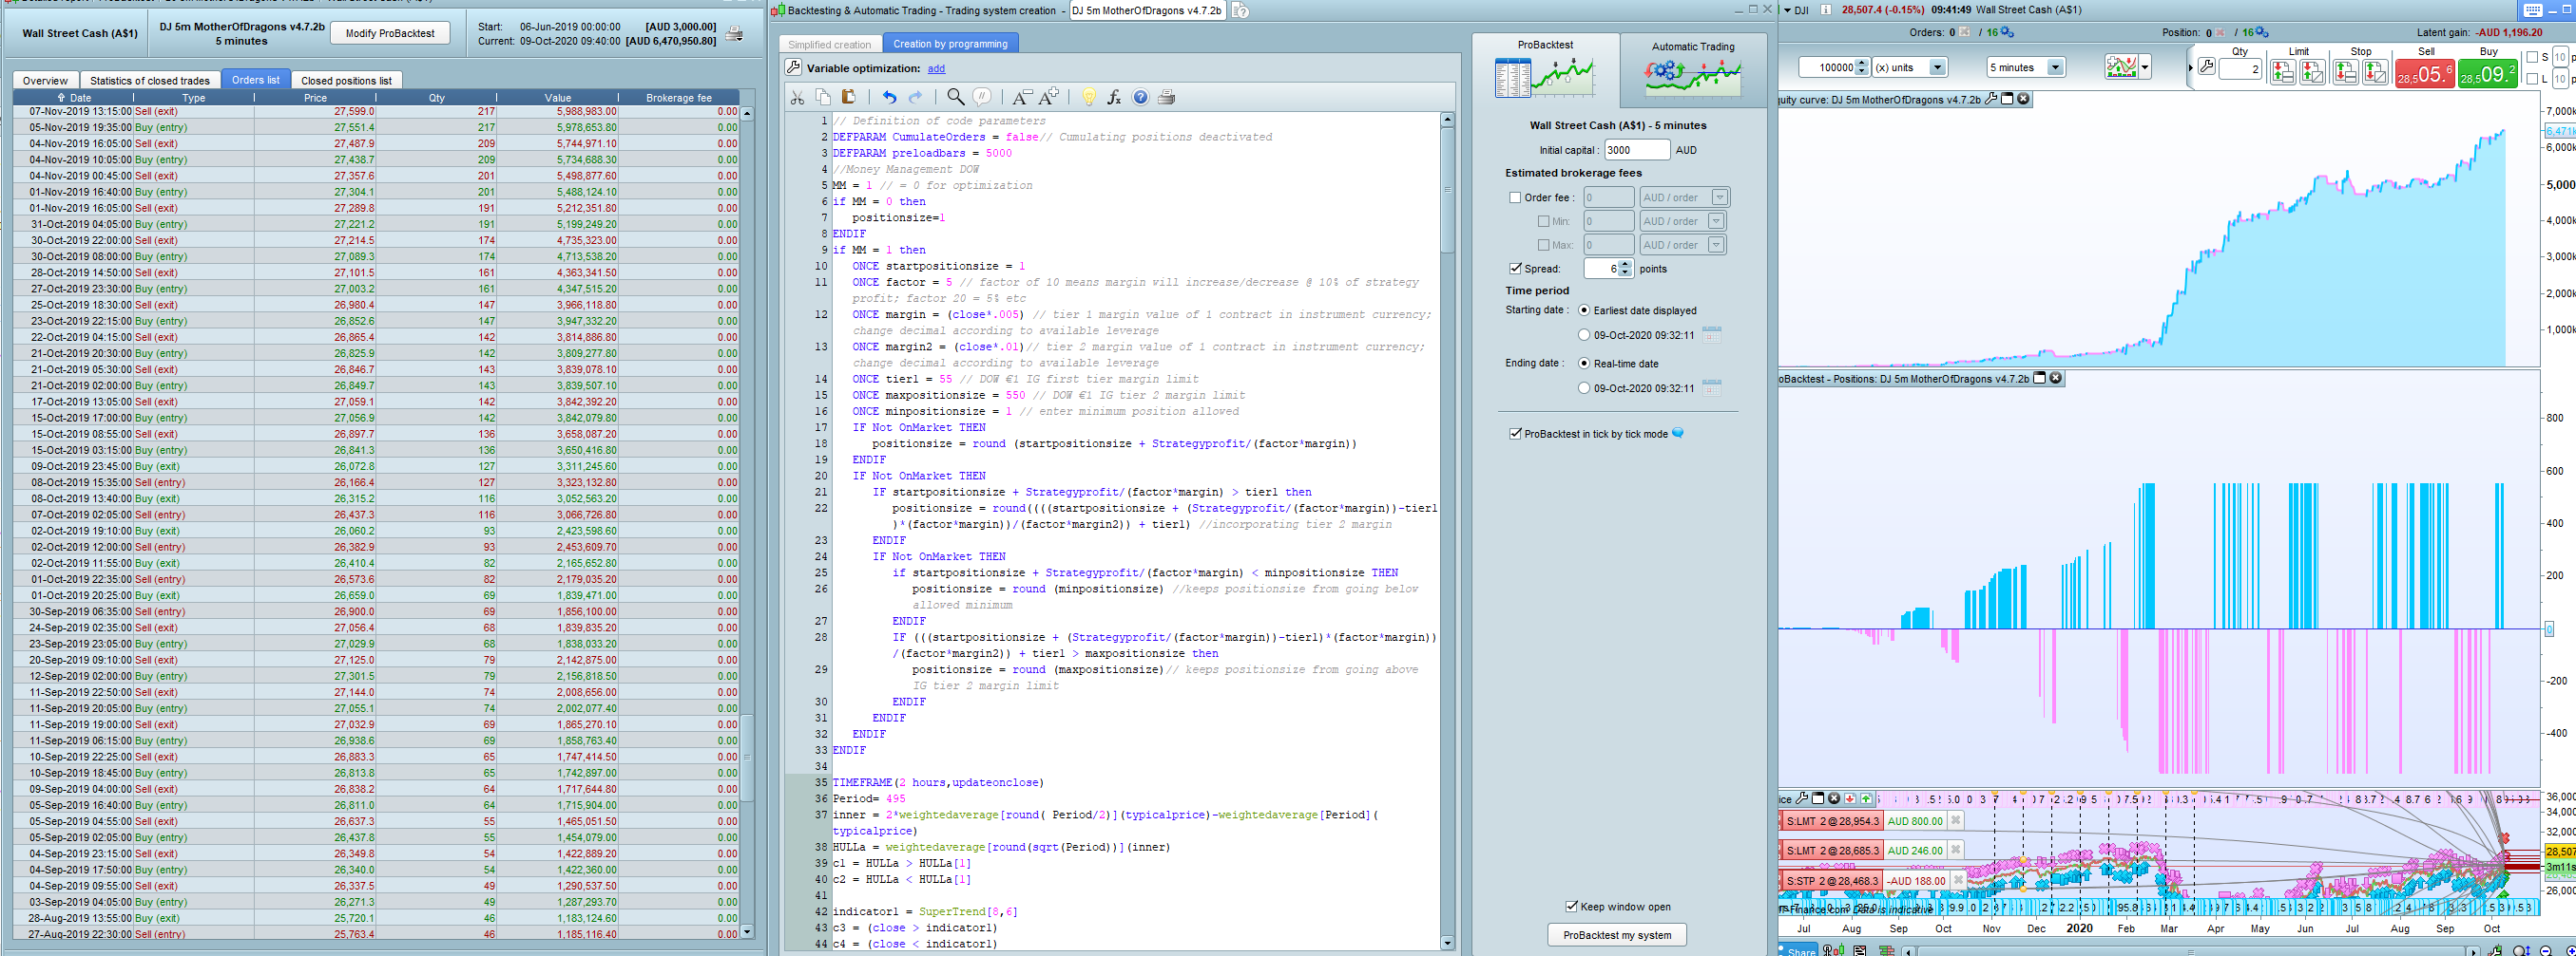Open the 5 minutes timeframe dropdown

pyautogui.click(x=2055, y=68)
